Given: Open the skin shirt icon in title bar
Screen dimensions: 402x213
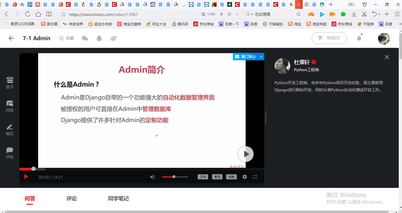Looking at the screenshot, I should [x=365, y=4].
